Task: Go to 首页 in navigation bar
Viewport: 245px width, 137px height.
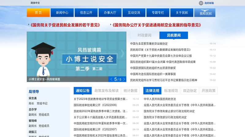Action: click(x=38, y=12)
